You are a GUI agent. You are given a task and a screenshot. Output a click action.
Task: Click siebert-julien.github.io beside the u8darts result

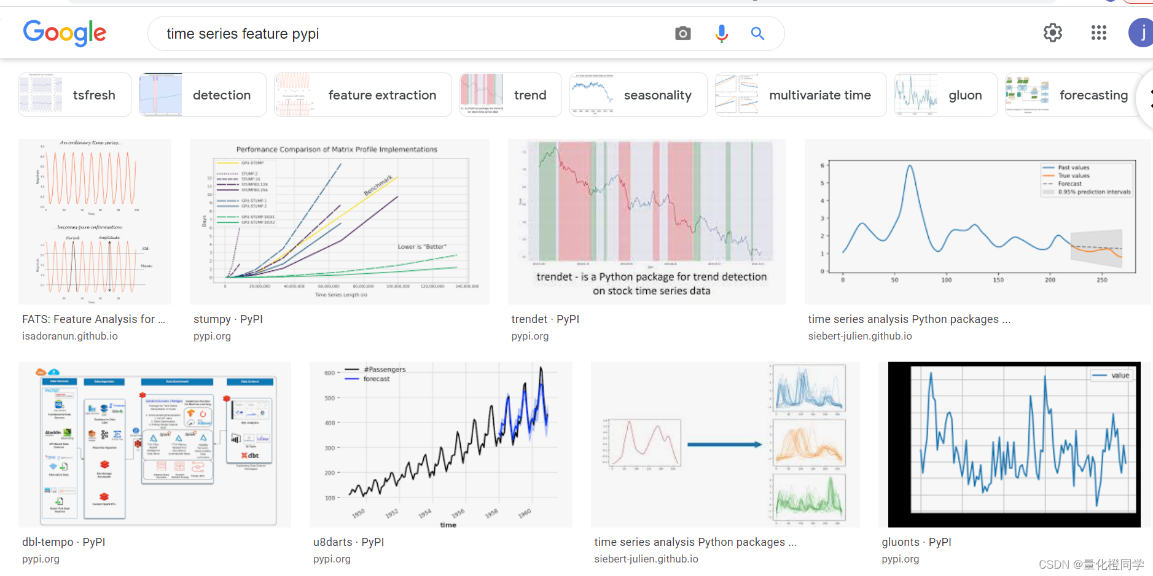click(646, 559)
